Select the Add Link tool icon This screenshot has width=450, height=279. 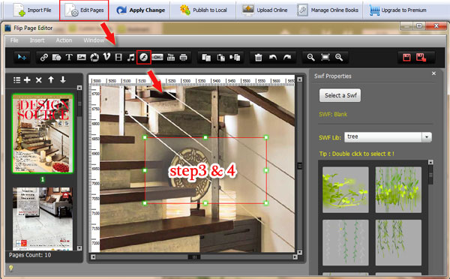[44, 58]
